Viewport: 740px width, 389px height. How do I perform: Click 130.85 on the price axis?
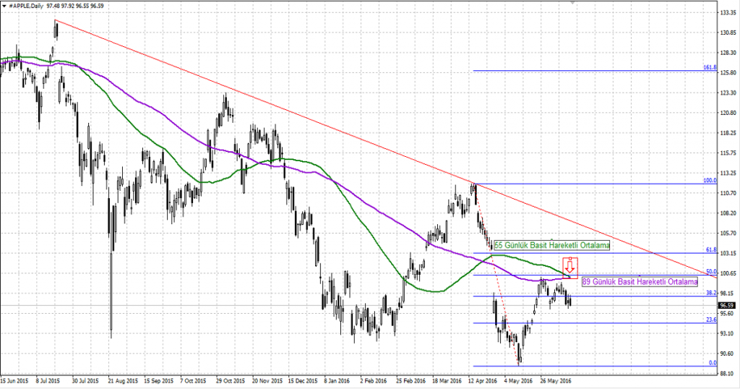728,33
